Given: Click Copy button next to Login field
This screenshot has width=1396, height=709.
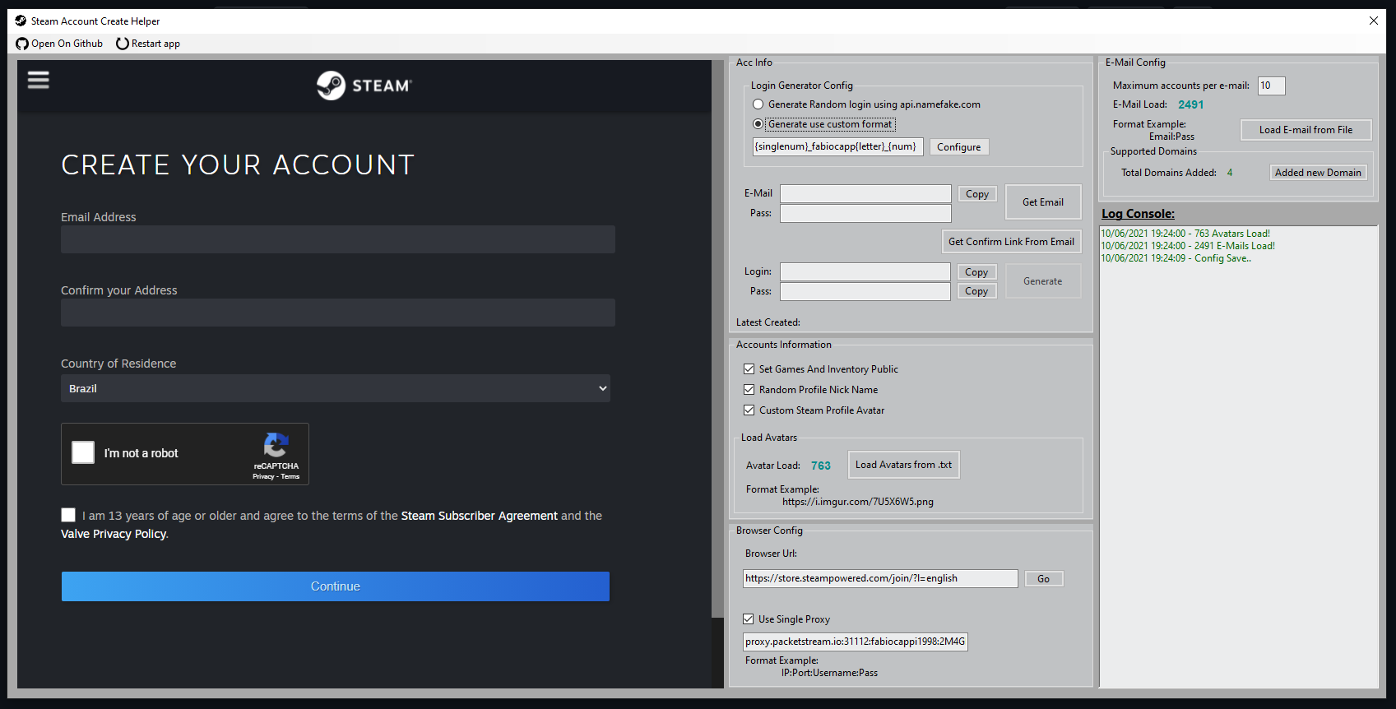Looking at the screenshot, I should click(976, 272).
